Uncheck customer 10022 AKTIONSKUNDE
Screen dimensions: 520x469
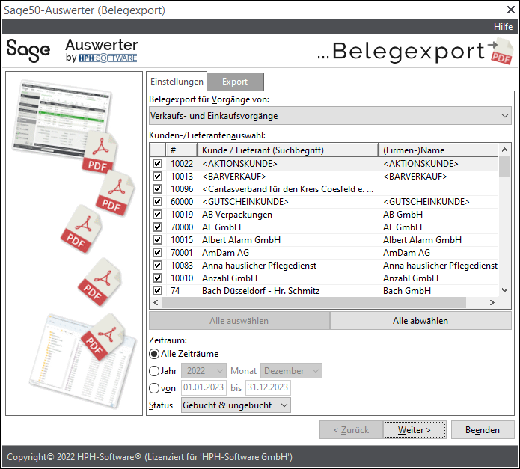pyautogui.click(x=157, y=163)
